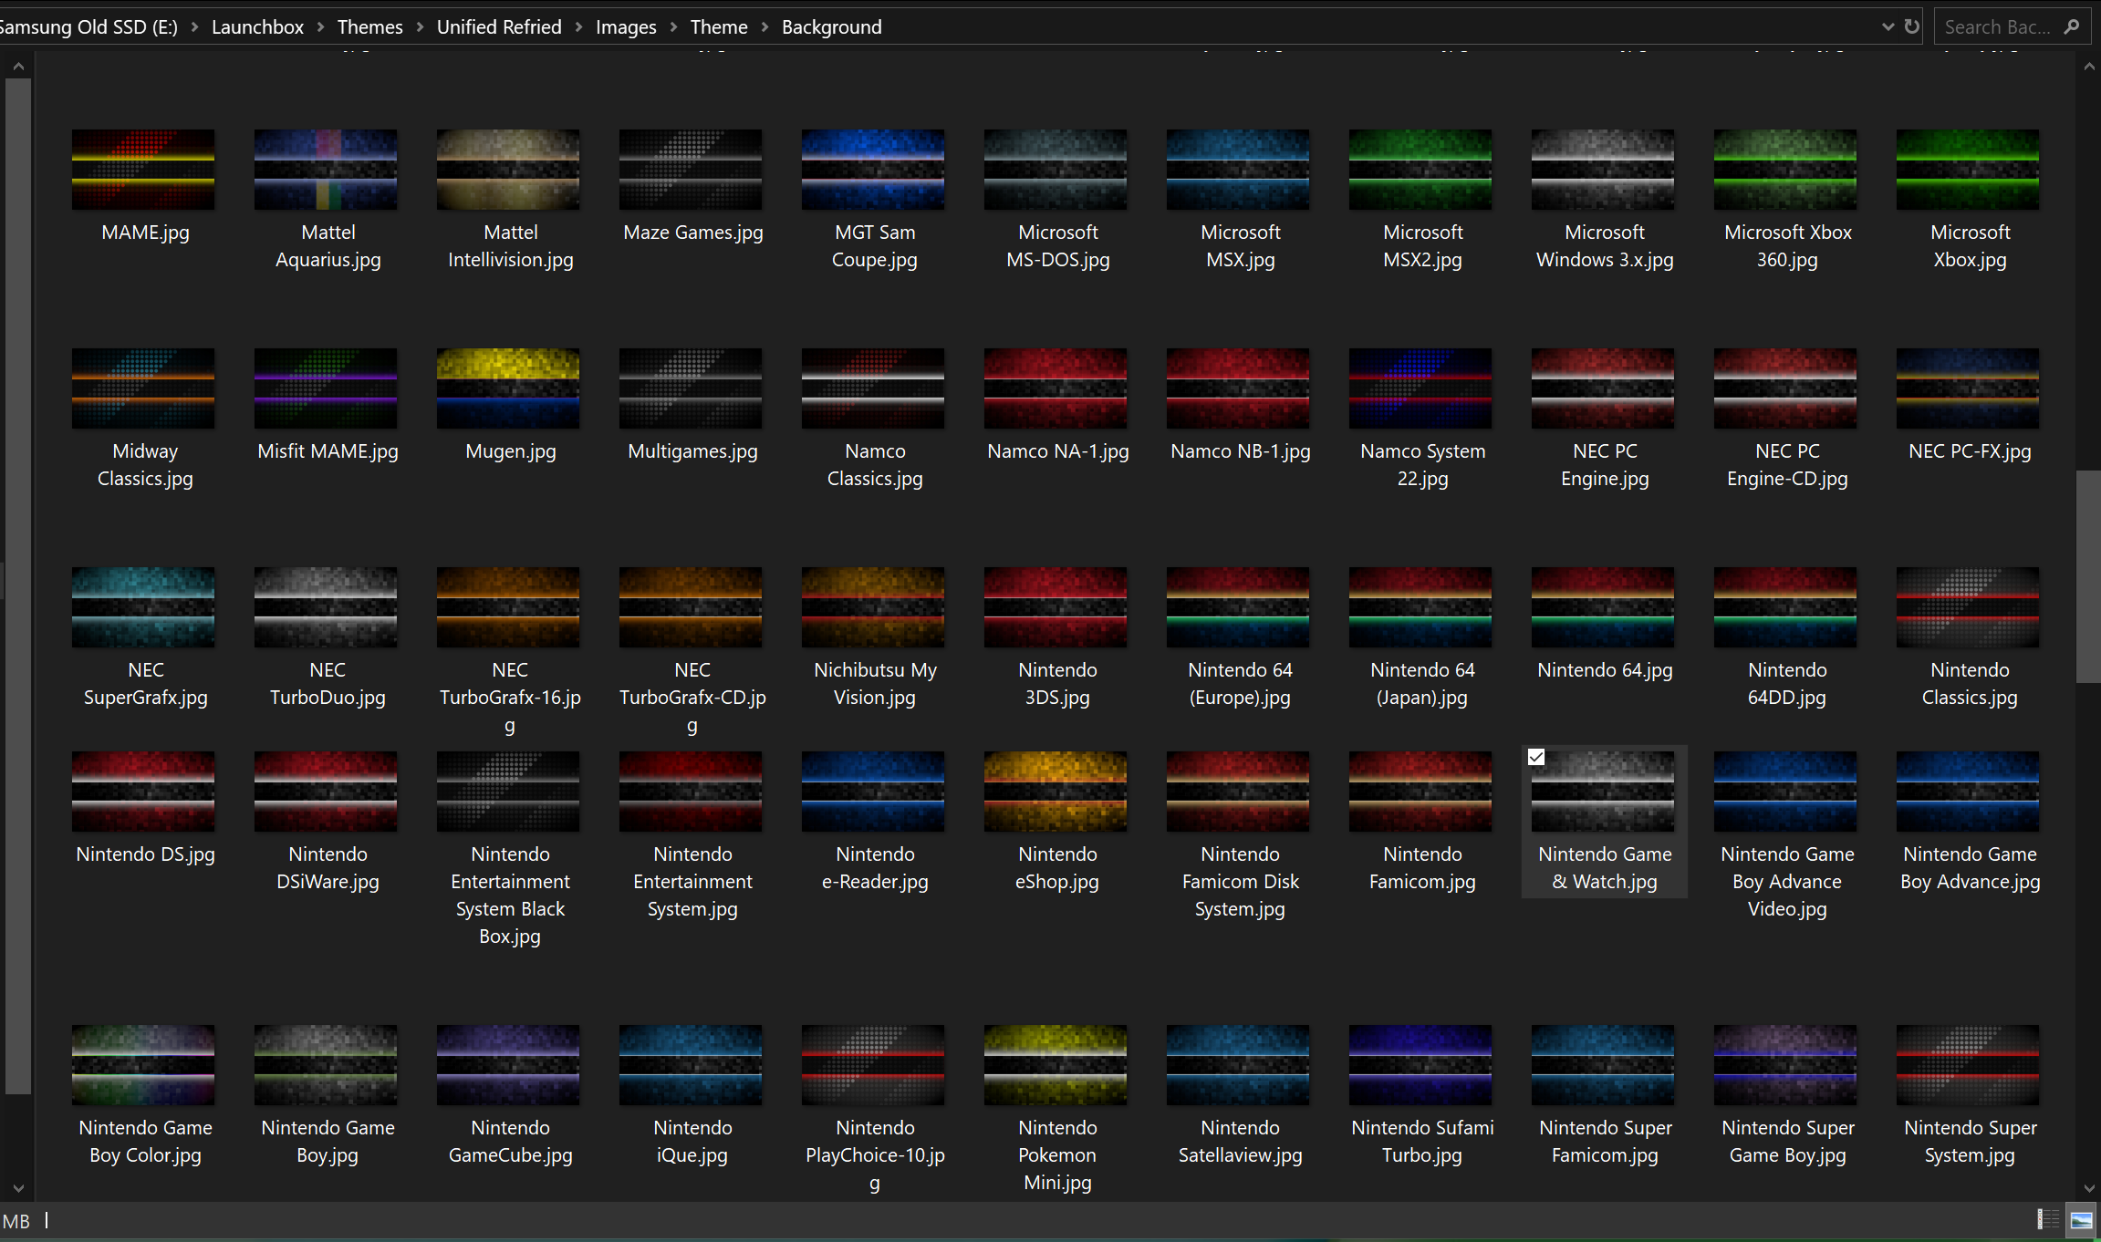
Task: Switch to details view layout icon
Action: pos(2048,1219)
